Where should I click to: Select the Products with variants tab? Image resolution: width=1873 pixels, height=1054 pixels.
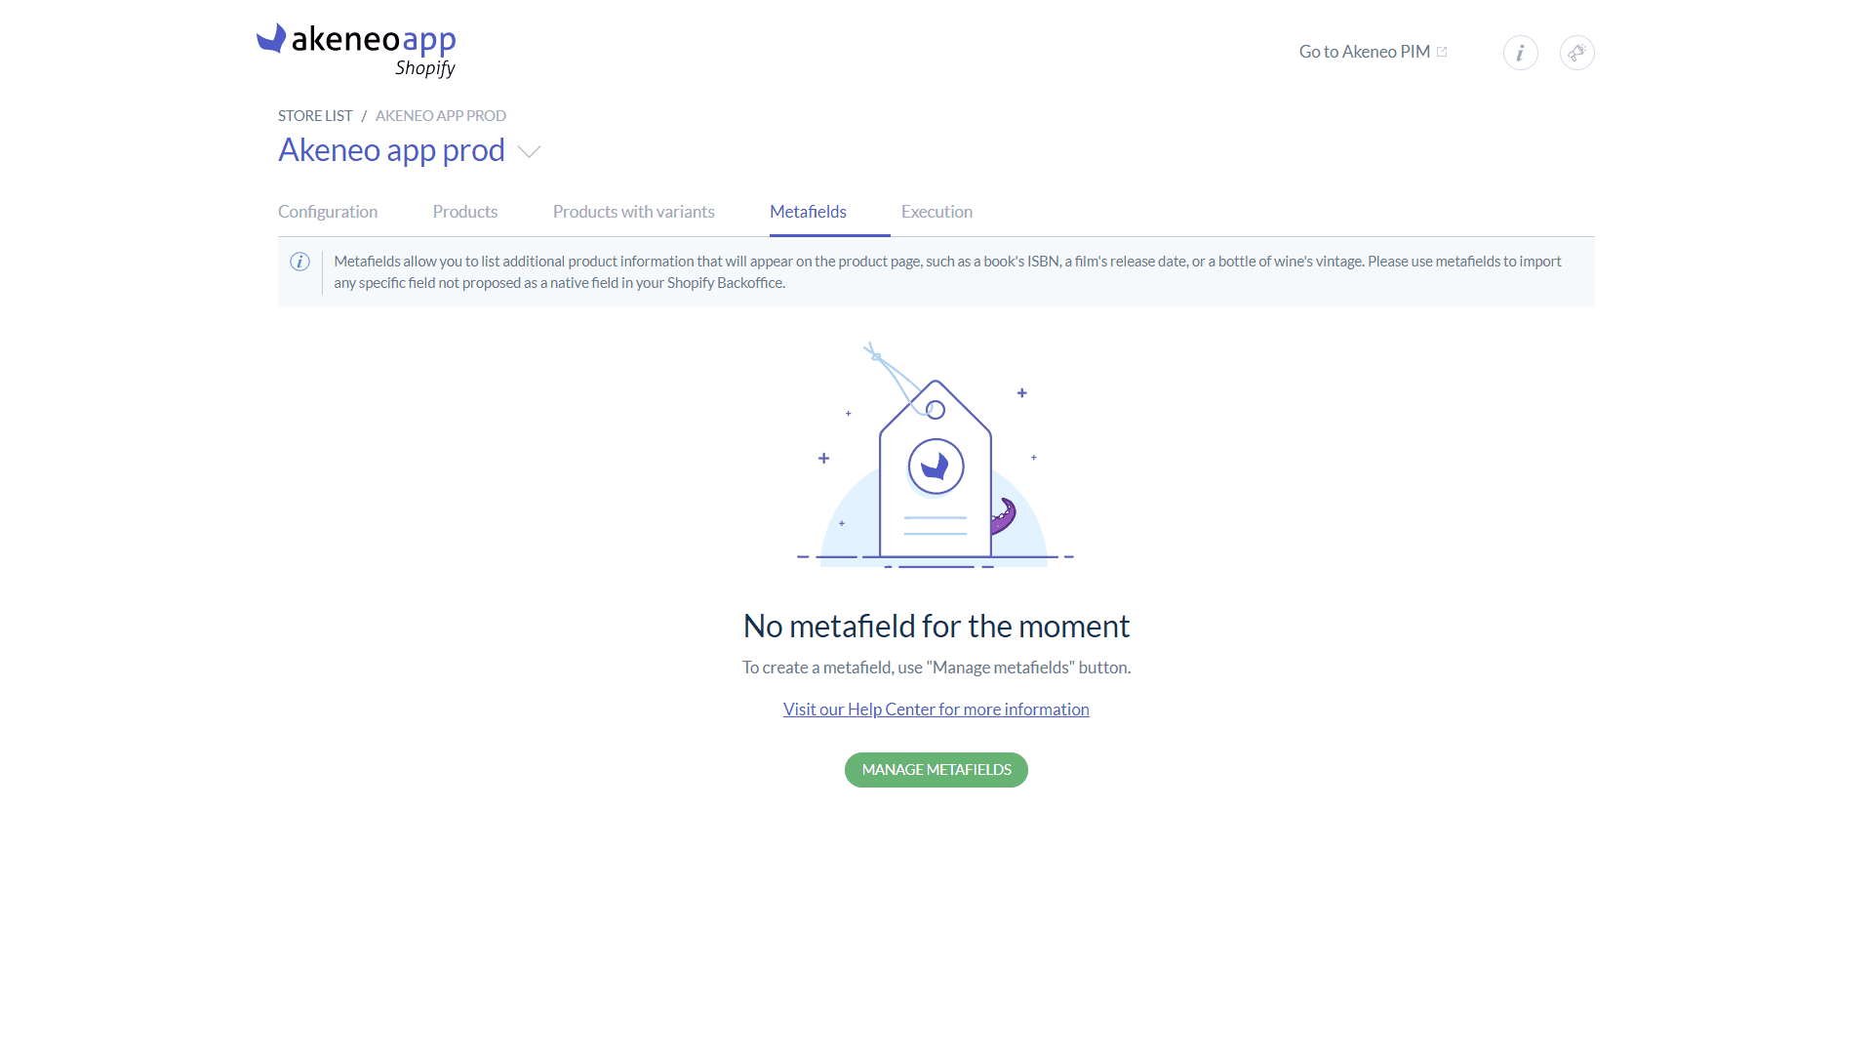[x=633, y=211]
